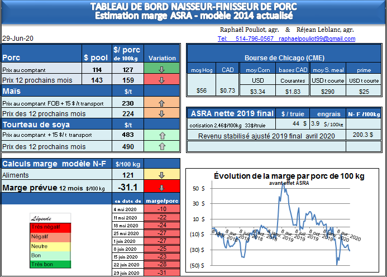
Task: Select the Très bon green legend swatch
Action: pyautogui.click(x=50, y=263)
